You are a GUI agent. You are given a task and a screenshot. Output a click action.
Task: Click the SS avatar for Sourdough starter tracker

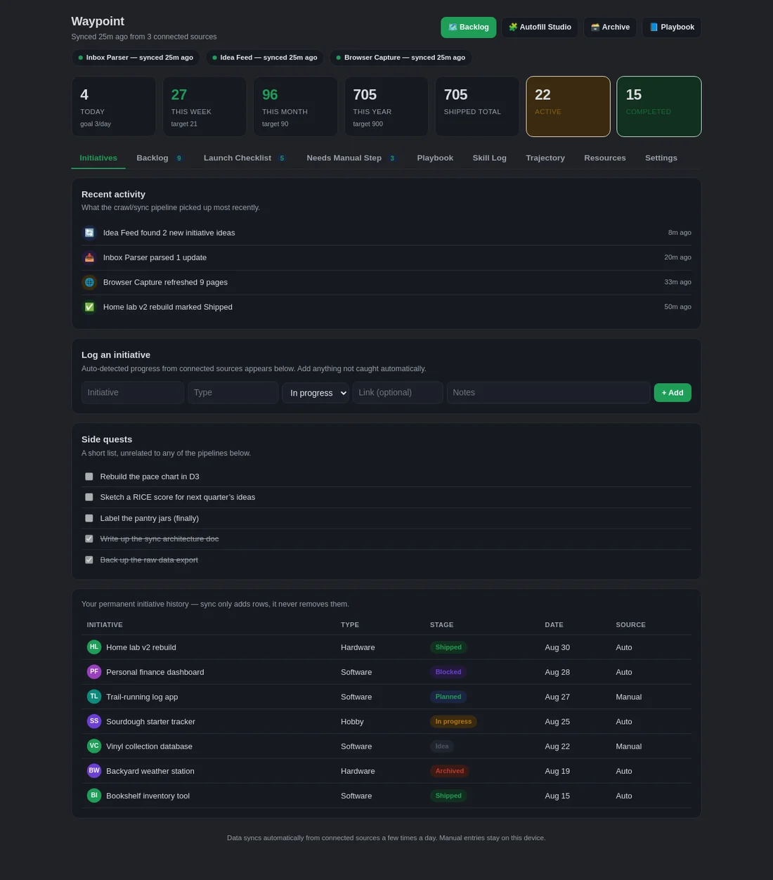(94, 721)
